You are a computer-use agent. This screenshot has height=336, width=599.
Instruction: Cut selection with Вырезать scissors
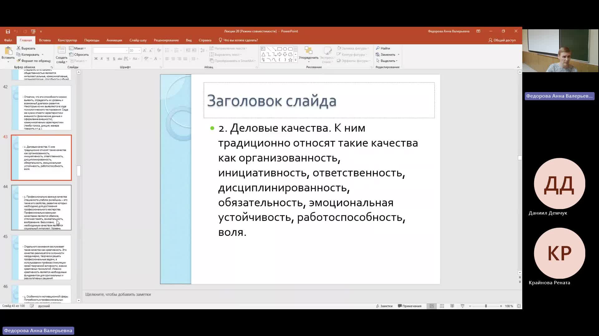click(26, 48)
